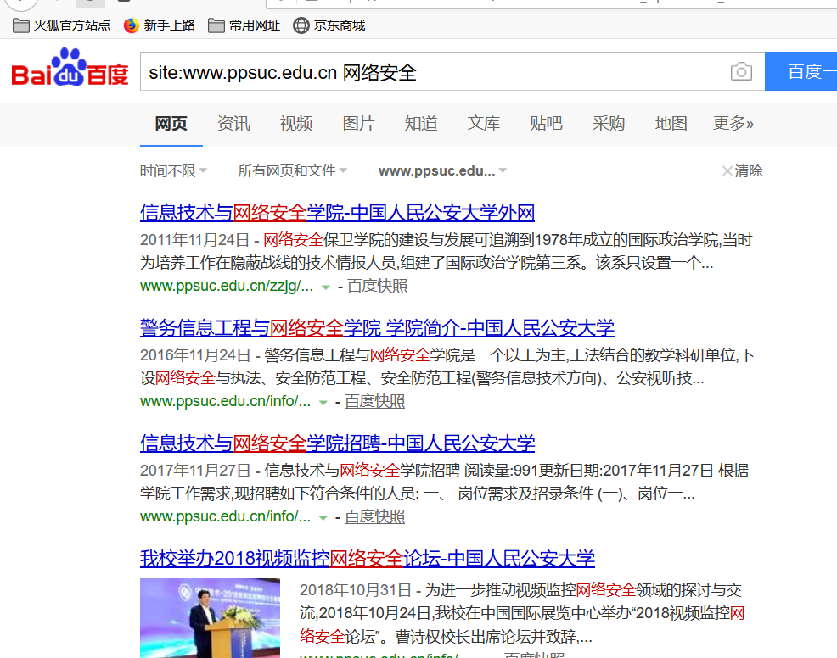Click the Baidu logo
The image size is (837, 658).
pos(70,68)
